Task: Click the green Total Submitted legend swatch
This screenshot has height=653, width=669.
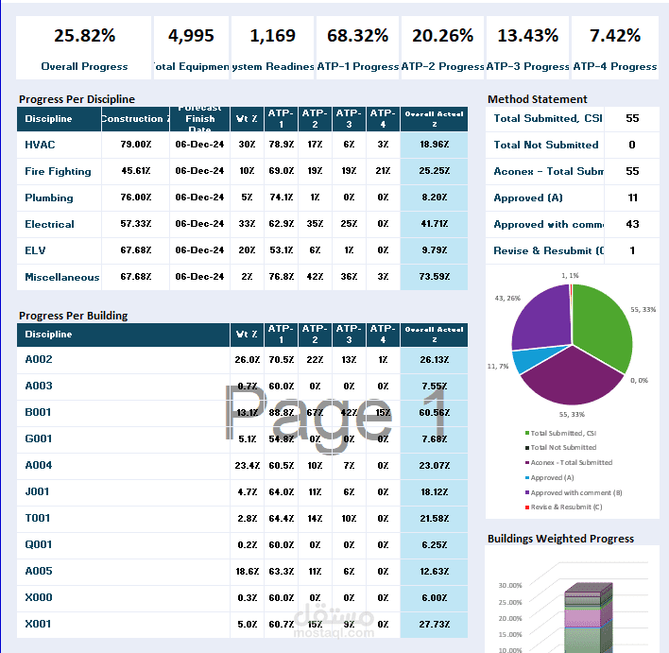Action: [527, 433]
